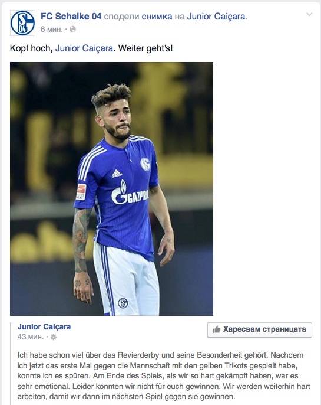The height and width of the screenshot is (405, 321).
Task: Click the '6 мин.' post timestamp
Action: coord(51,29)
